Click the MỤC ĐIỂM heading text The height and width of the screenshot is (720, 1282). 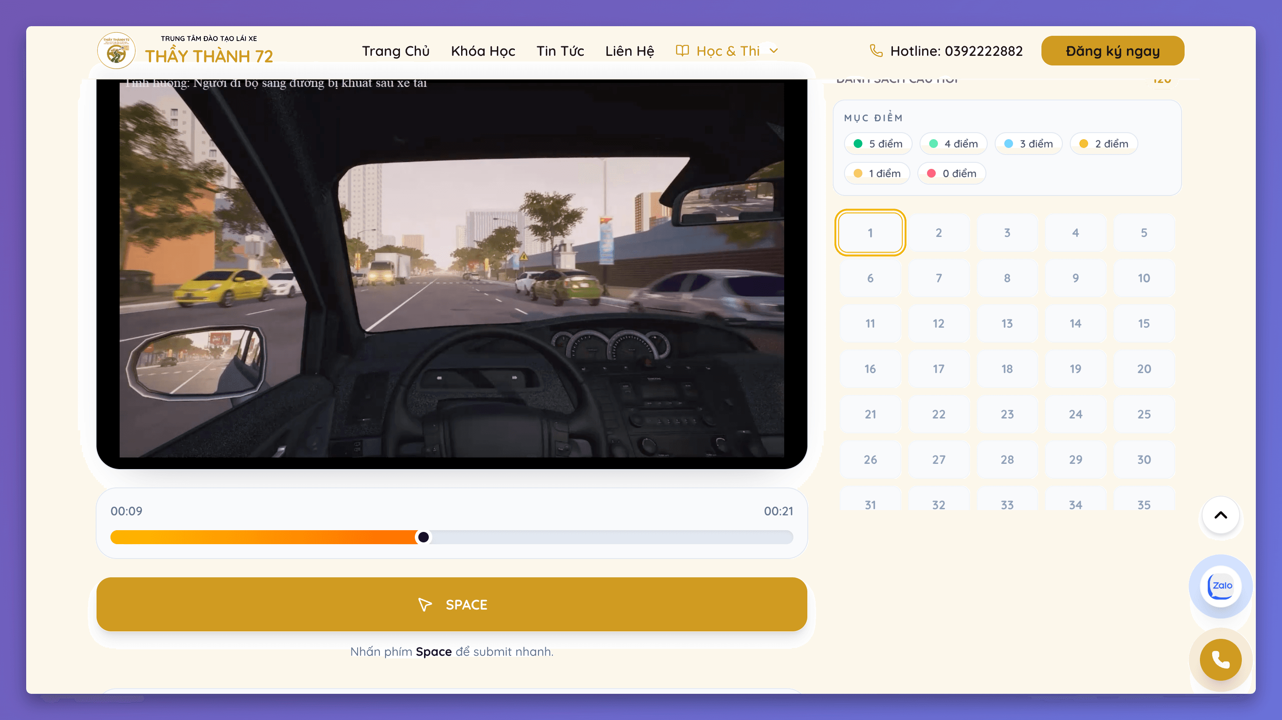coord(873,117)
